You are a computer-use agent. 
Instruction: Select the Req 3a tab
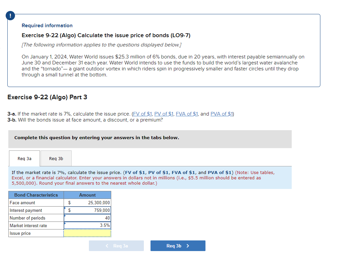(x=24, y=158)
